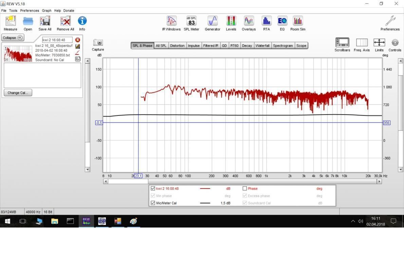
Task: Open IR Windows settings
Action: pos(171,23)
